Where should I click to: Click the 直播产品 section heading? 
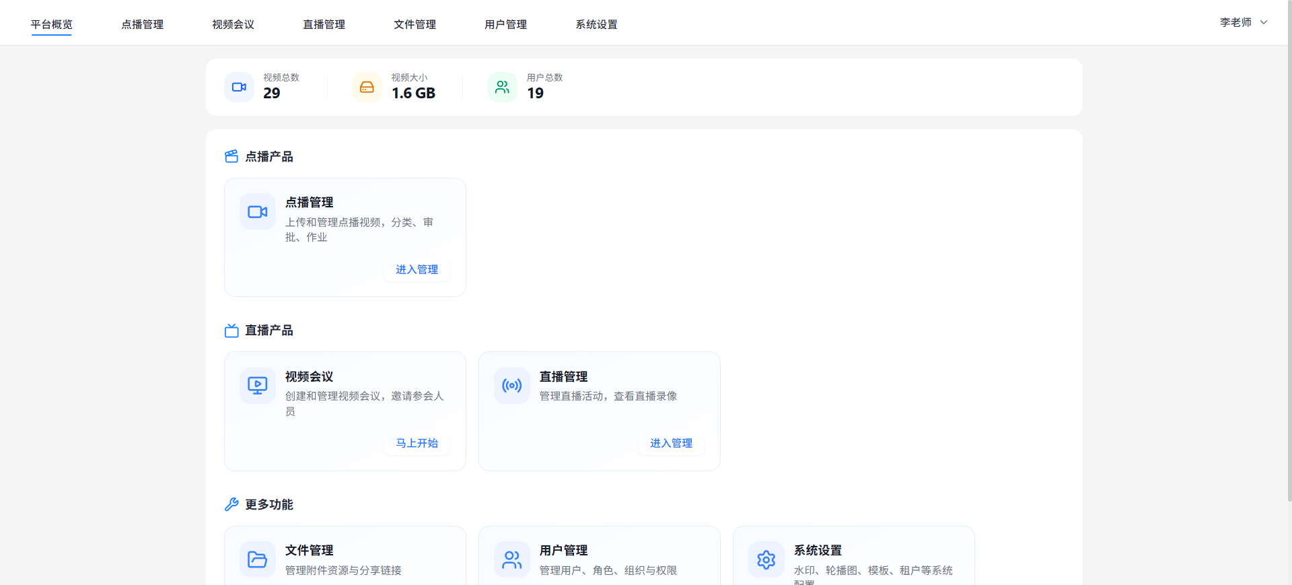tap(268, 330)
